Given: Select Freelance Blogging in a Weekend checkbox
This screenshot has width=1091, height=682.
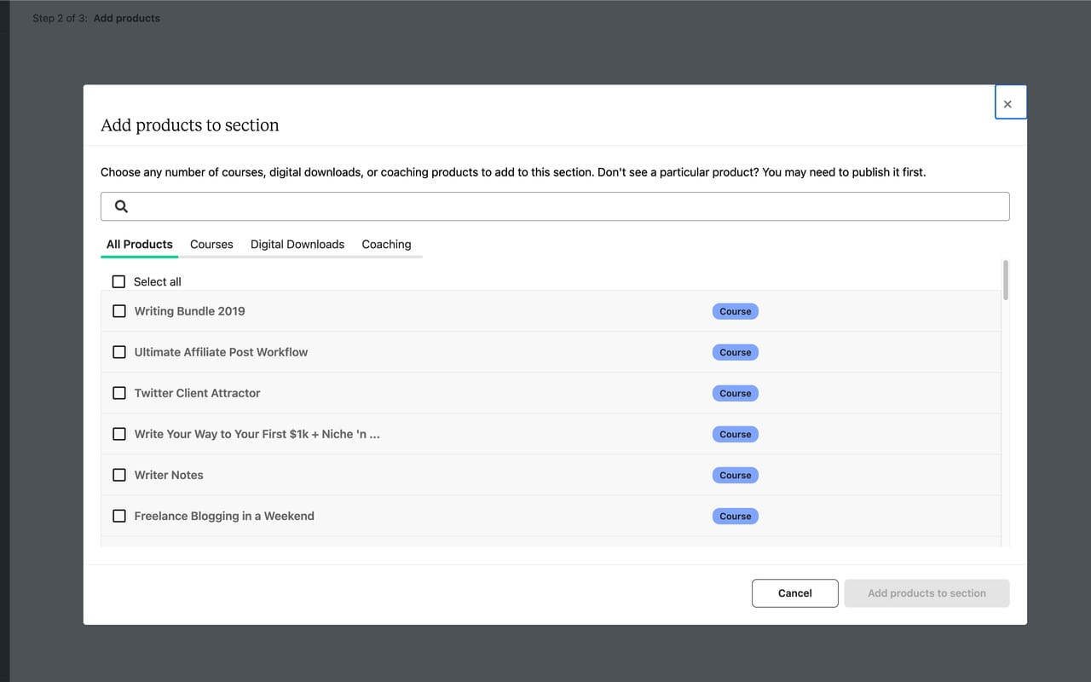Looking at the screenshot, I should [119, 516].
